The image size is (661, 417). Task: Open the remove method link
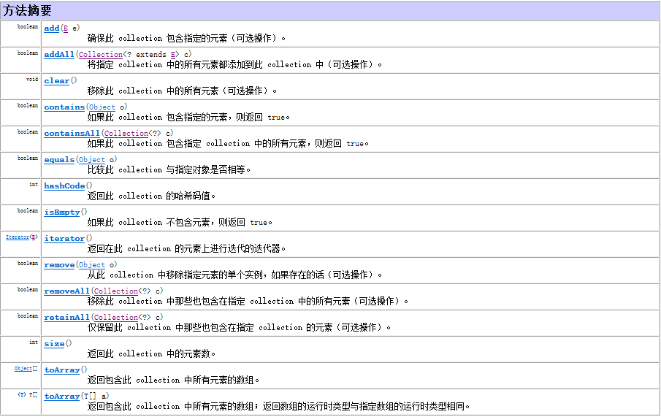point(59,265)
